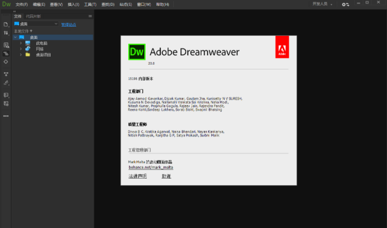Click the 20.0 version text
Viewport: 387px width, 228px height.
pyautogui.click(x=151, y=64)
